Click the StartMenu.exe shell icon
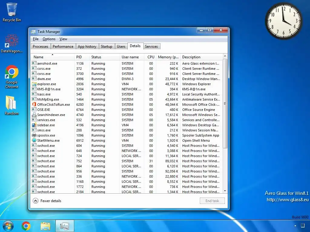Viewport: 310px width, 232px height. click(34, 140)
